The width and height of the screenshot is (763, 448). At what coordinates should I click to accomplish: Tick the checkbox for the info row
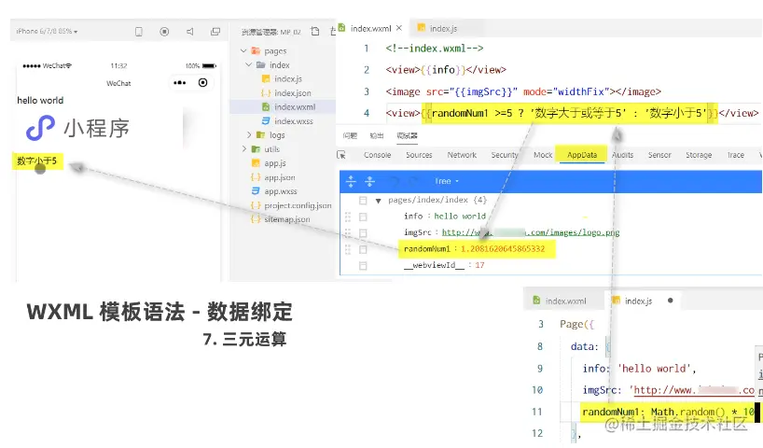tap(363, 217)
